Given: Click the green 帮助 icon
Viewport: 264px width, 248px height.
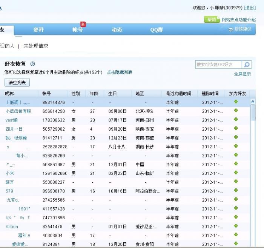Looking at the screenshot, I should [212, 20].
